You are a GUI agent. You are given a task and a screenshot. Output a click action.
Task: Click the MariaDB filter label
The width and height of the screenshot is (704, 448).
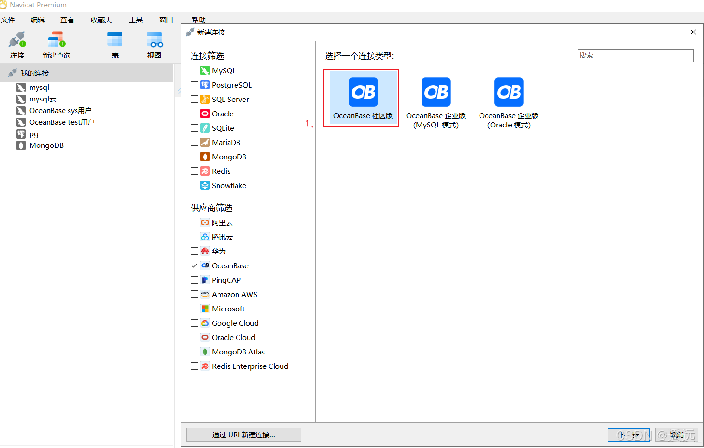click(x=226, y=142)
